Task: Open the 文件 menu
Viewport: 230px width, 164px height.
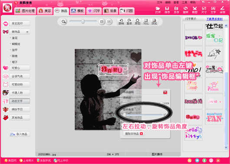Action: [159, 2]
